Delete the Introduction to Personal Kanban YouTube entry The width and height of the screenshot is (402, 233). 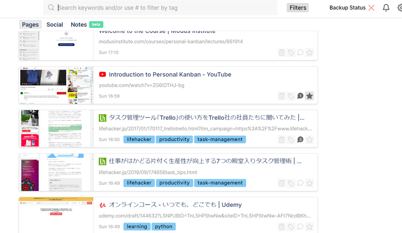point(282,96)
